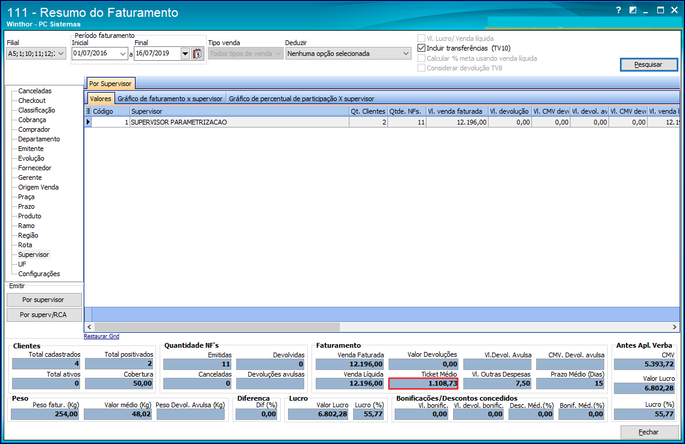Expand the Inicial date dropdown
The width and height of the screenshot is (685, 444).
pos(123,54)
